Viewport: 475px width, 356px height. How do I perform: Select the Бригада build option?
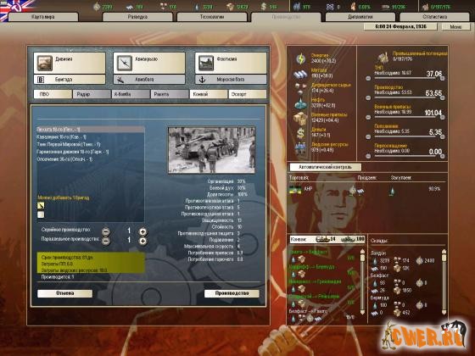[x=70, y=80]
